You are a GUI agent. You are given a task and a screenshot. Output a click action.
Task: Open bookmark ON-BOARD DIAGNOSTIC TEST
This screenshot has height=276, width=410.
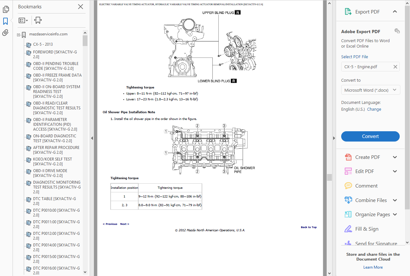55,138
